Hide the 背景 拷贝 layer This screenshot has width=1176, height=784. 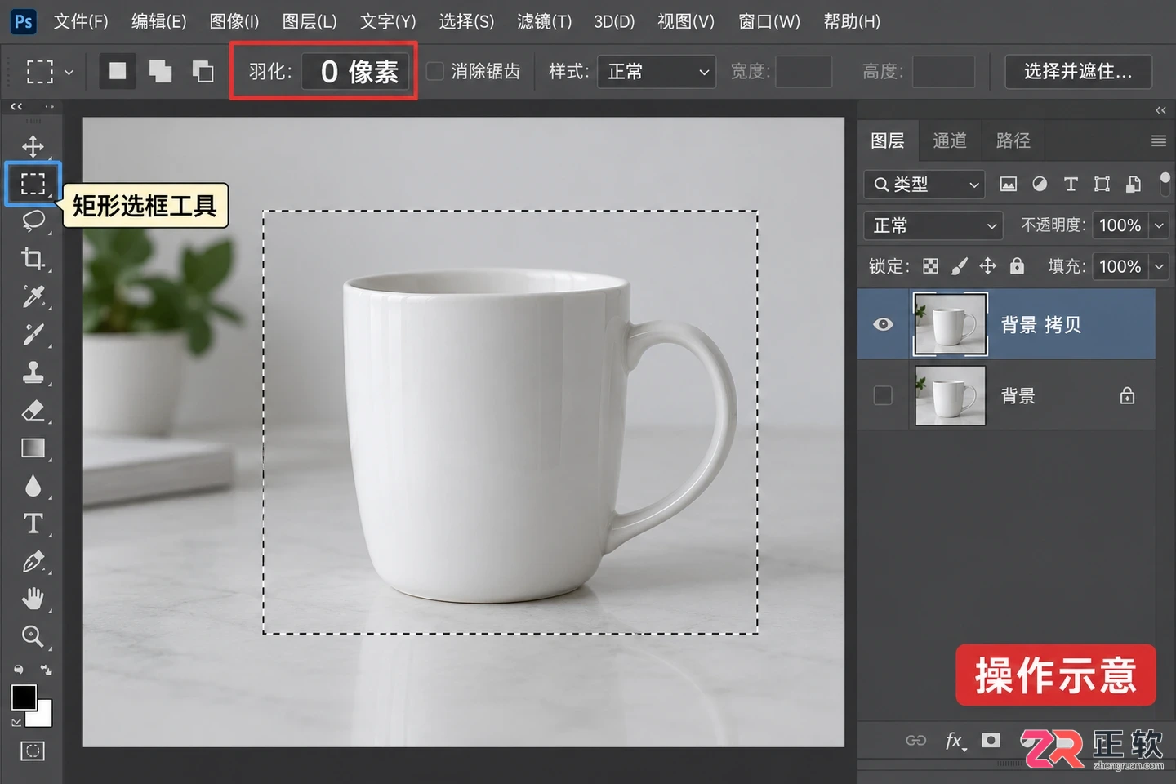[883, 324]
